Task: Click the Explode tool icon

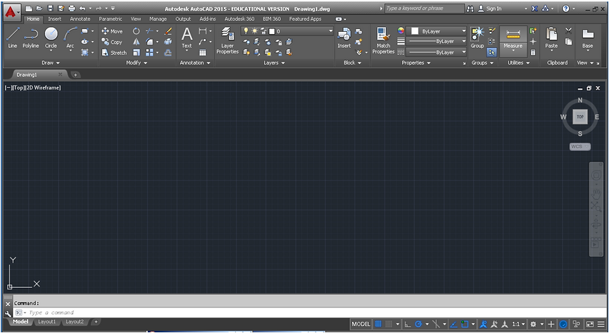Action: [168, 42]
